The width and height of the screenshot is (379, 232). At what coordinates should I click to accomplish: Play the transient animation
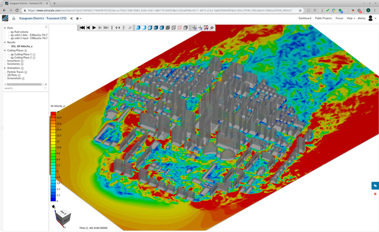click(x=94, y=28)
